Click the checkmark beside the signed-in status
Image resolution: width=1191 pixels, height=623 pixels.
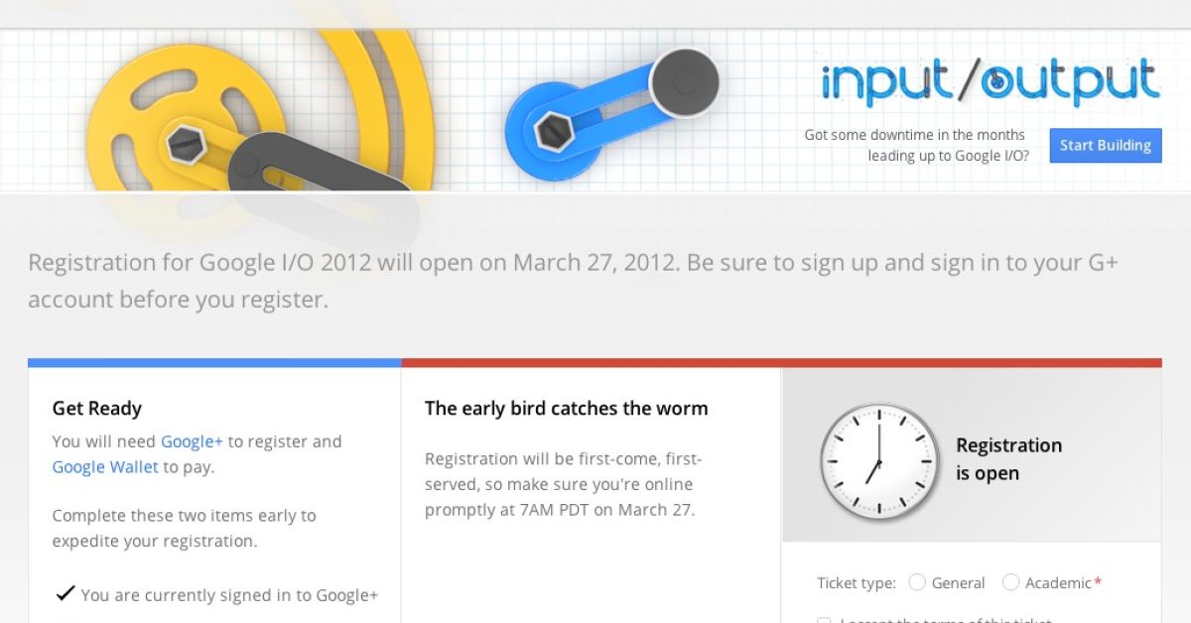(66, 594)
